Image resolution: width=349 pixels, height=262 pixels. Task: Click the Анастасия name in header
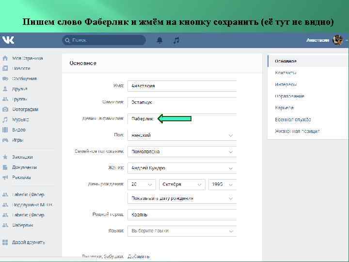pos(317,40)
